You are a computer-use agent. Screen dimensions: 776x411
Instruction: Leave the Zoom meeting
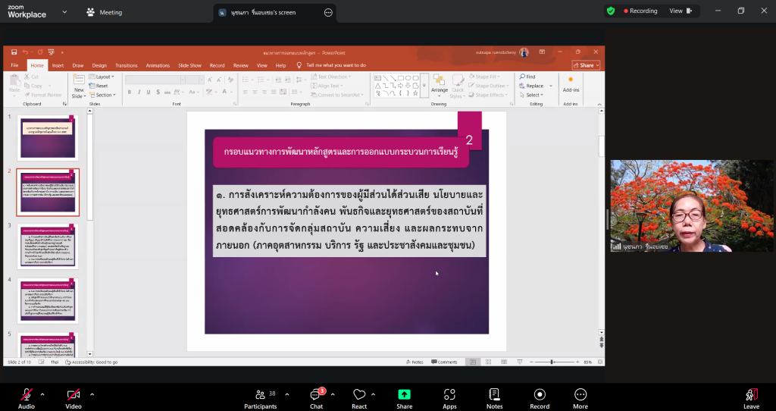coord(751,395)
